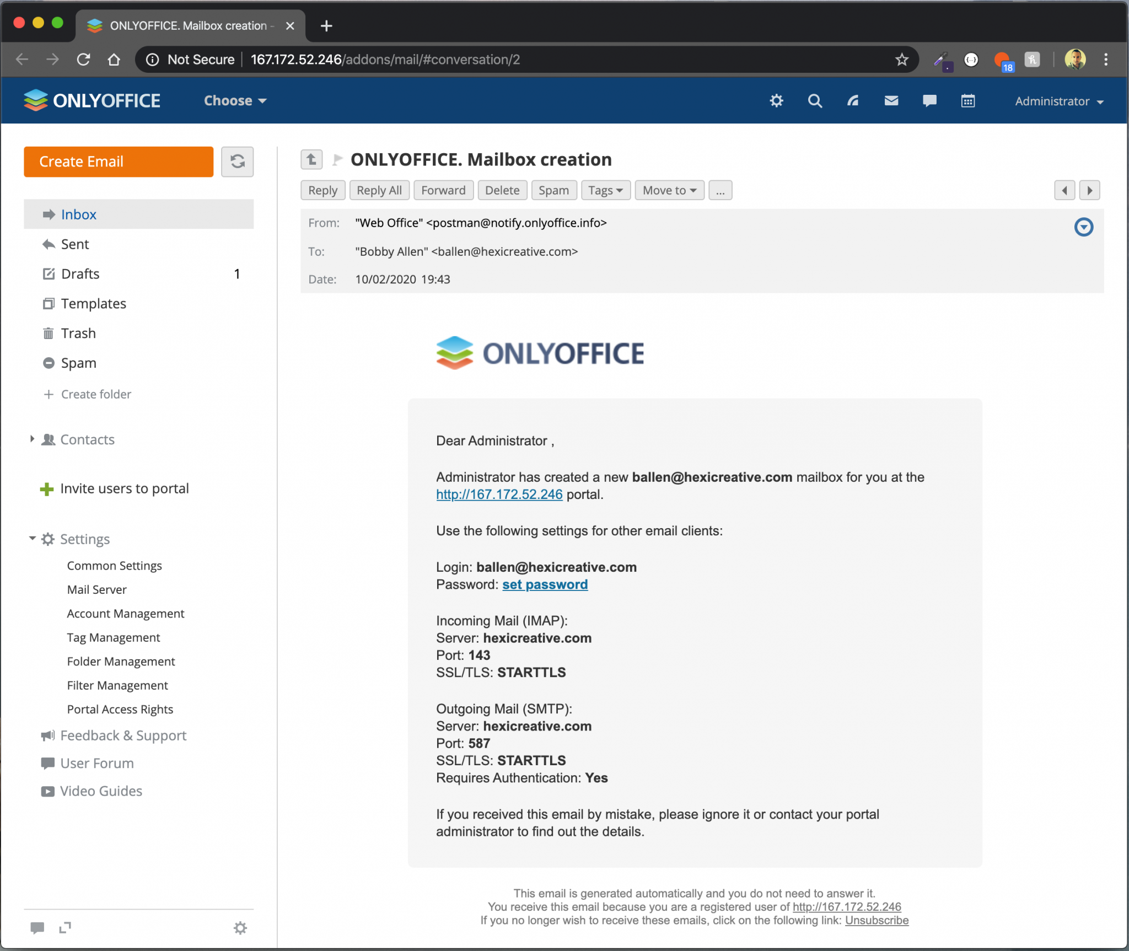Collapse the Settings section
This screenshot has height=951, width=1129.
[x=32, y=539]
